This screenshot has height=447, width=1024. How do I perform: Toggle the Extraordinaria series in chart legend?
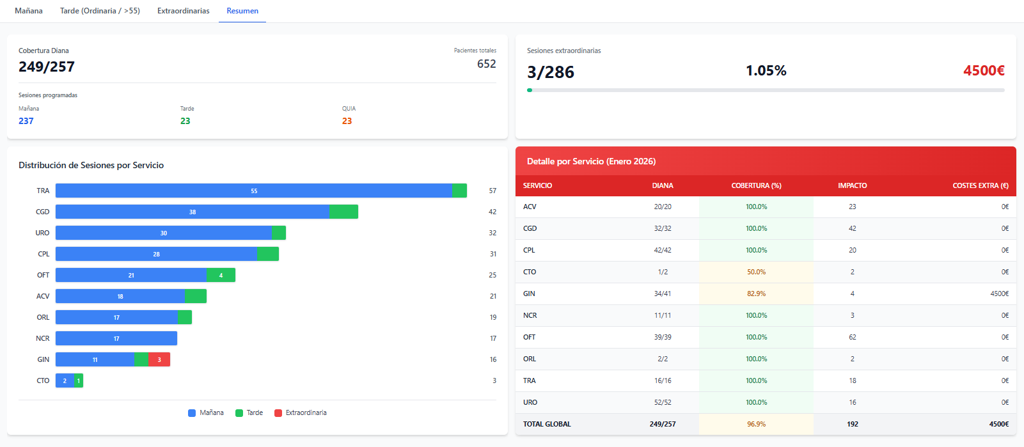tap(300, 413)
